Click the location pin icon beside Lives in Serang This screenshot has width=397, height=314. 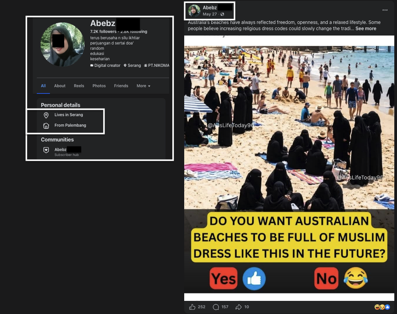click(46, 115)
